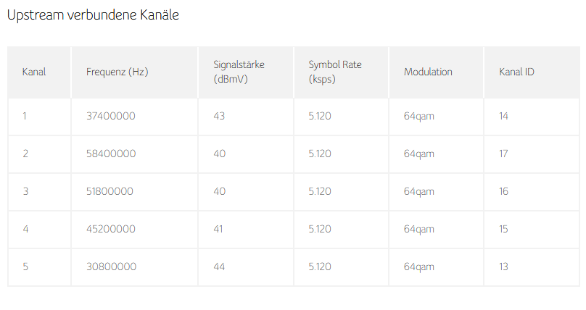Click the Modulation column header
Image resolution: width=586 pixels, height=310 pixels.
tap(428, 72)
